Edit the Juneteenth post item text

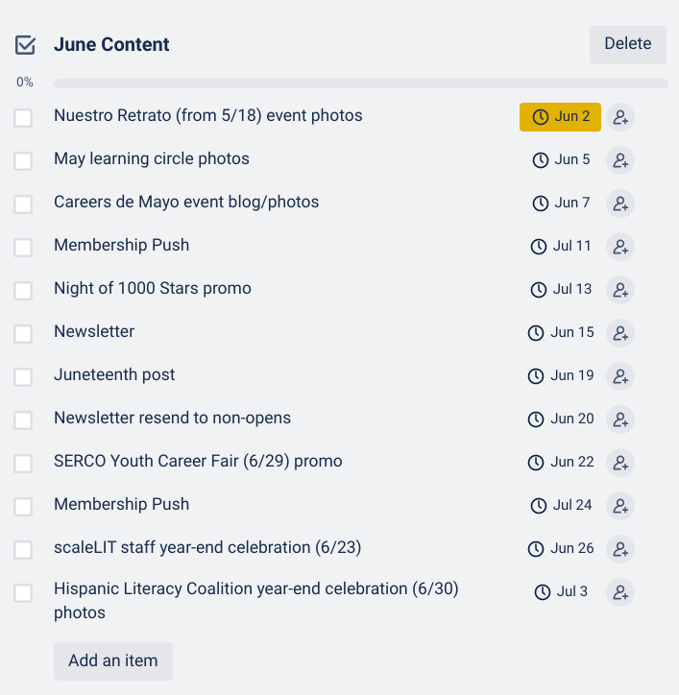pyautogui.click(x=114, y=375)
